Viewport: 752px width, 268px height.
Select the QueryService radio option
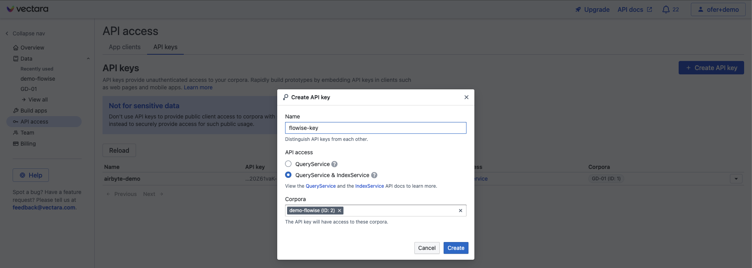click(x=288, y=164)
